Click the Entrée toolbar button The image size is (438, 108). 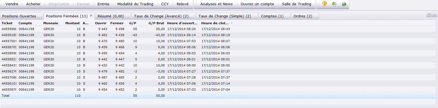tap(103, 4)
